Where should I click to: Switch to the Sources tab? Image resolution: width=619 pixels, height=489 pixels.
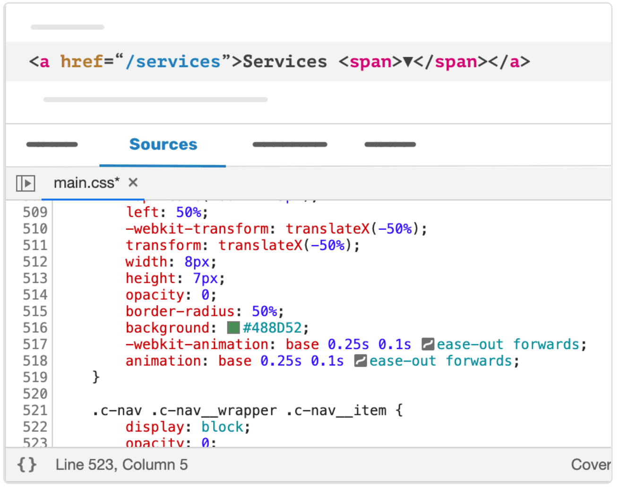coord(163,144)
